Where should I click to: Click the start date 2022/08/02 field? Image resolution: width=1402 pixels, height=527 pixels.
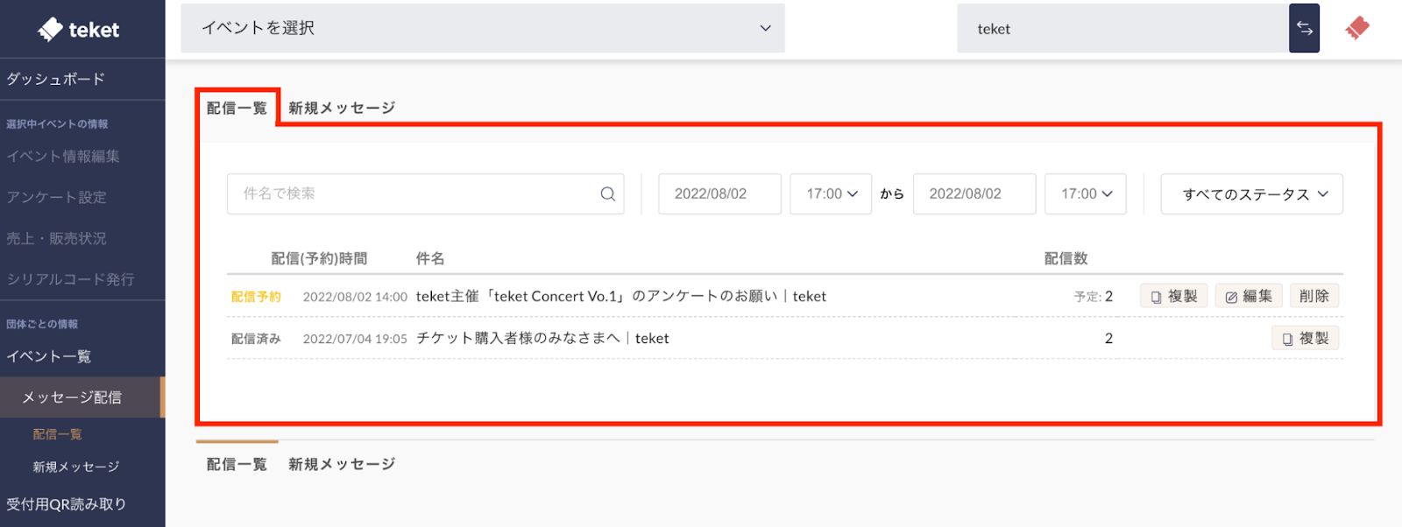tap(719, 194)
